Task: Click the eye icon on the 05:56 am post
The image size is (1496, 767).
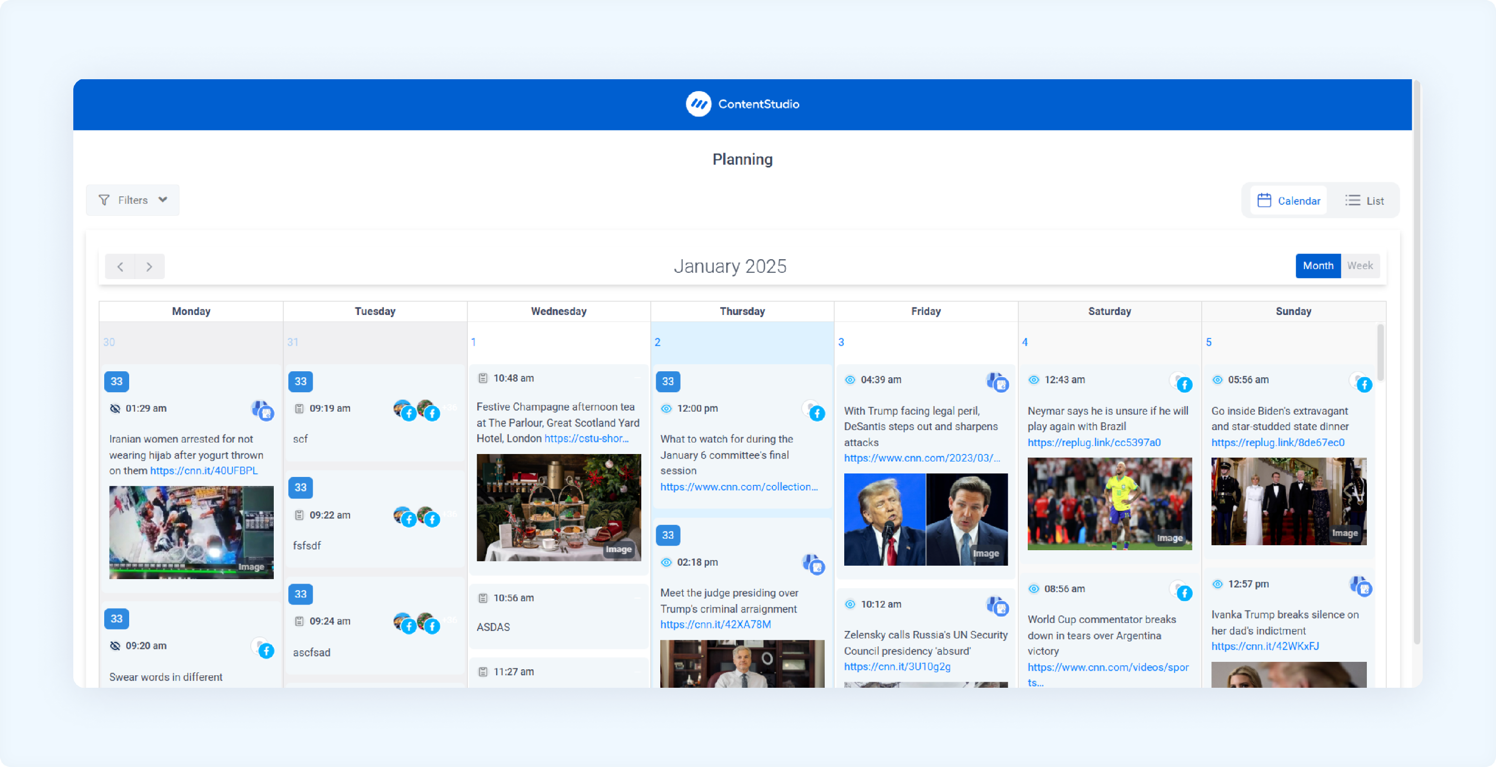Action: point(1217,380)
